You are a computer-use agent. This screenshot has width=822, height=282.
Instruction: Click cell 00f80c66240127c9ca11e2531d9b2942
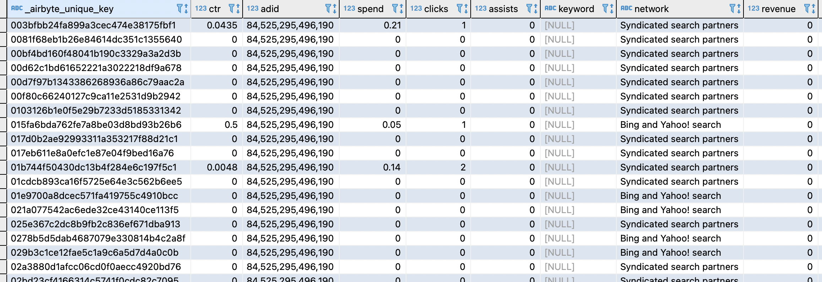coord(99,96)
